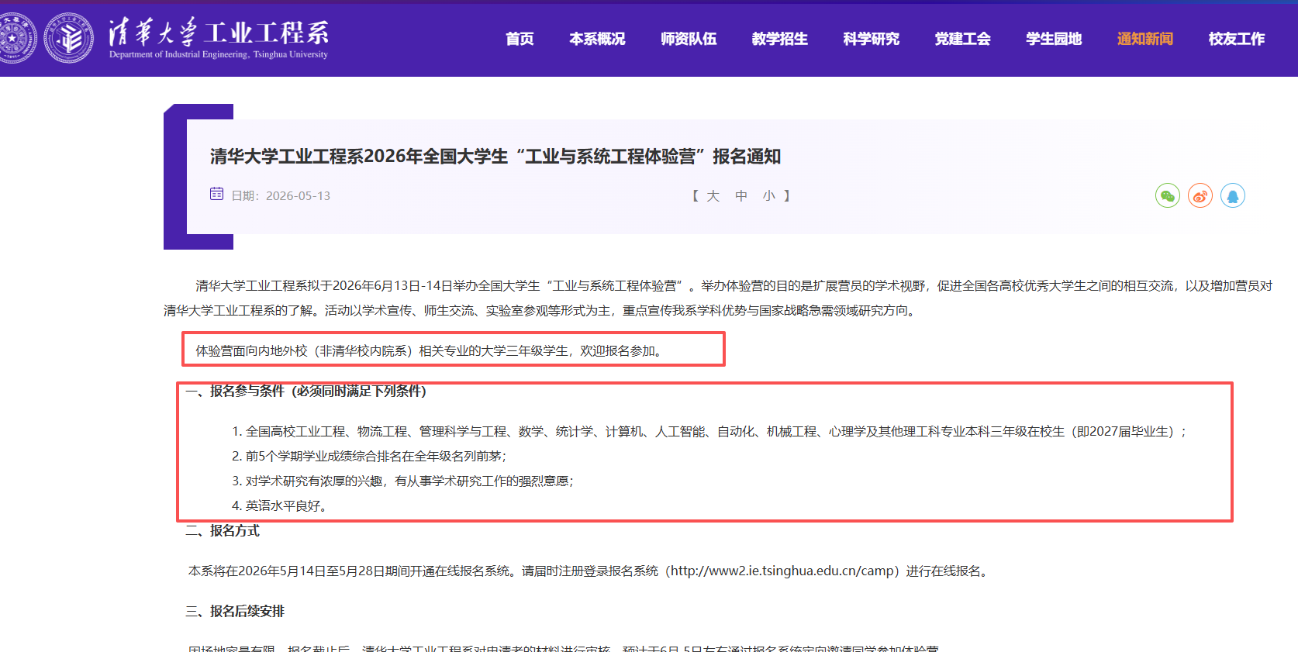This screenshot has width=1298, height=652.
Task: Set font size to 大
Action: [713, 196]
